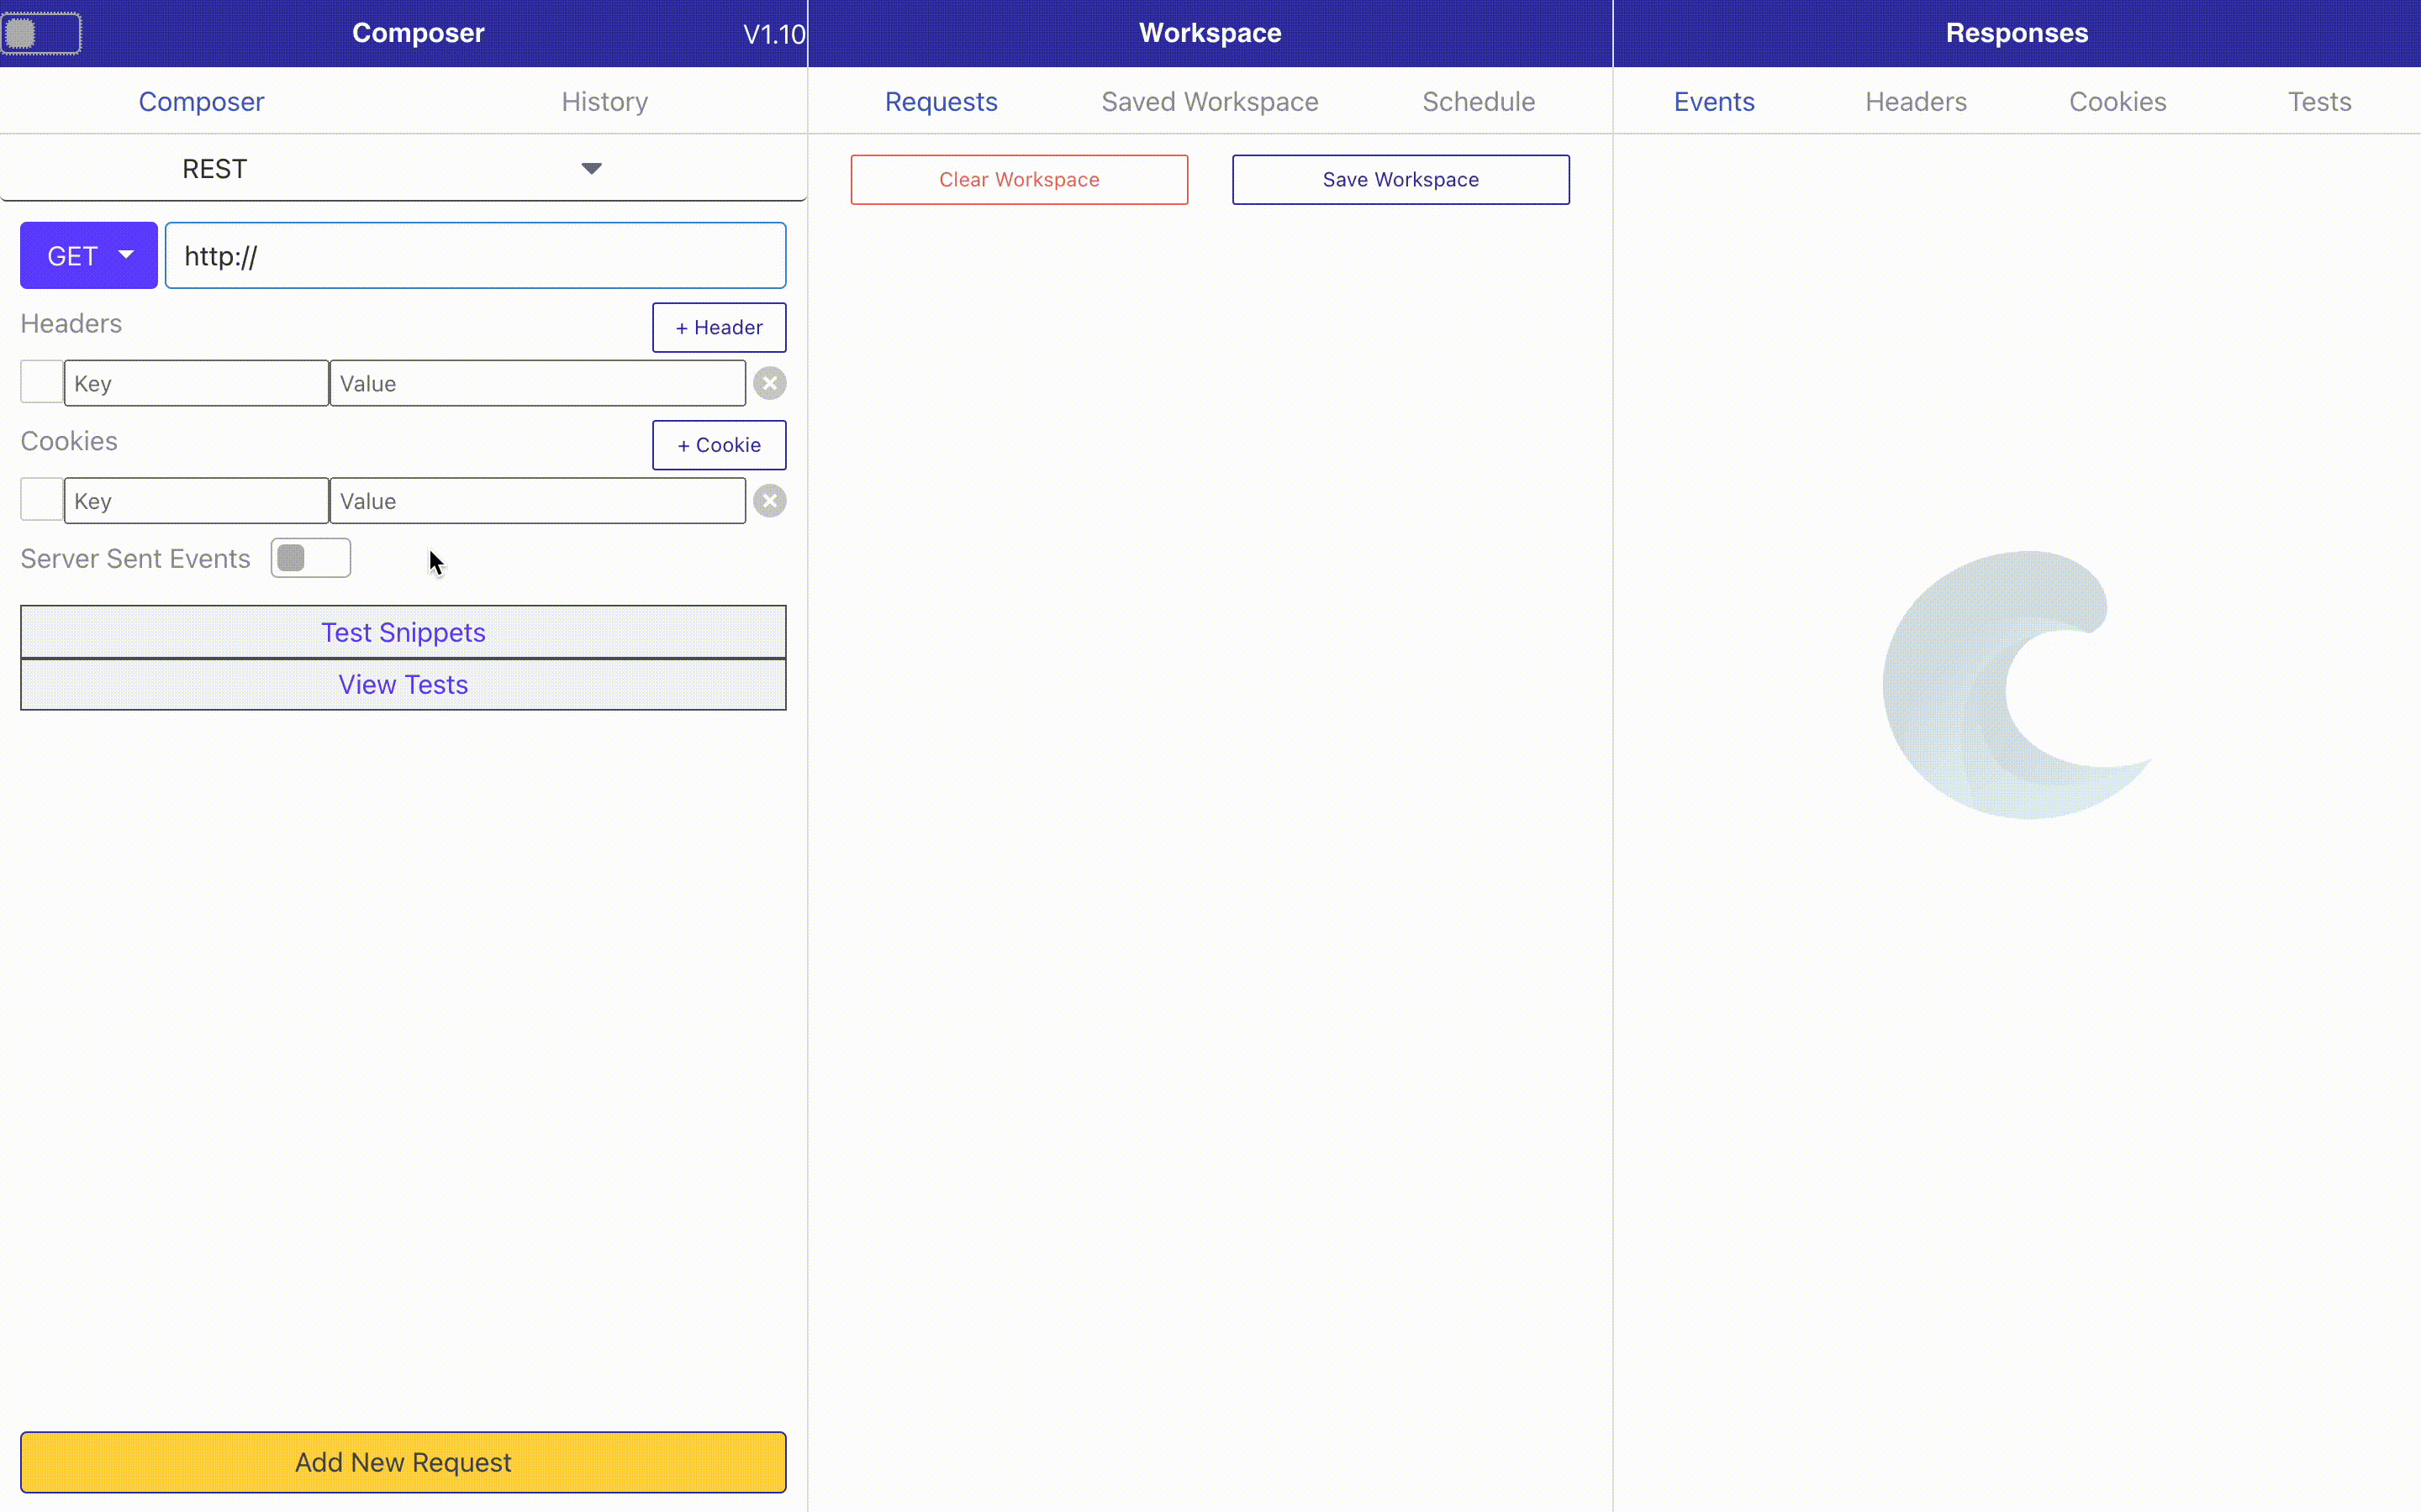The width and height of the screenshot is (2421, 1512).
Task: Click the + Header button
Action: pyautogui.click(x=718, y=327)
